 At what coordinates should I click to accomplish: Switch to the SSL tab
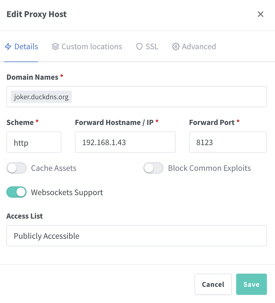tap(147, 46)
